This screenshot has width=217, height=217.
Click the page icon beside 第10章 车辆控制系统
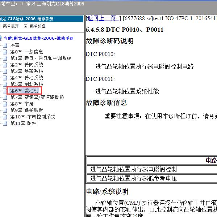pyautogui.click(x=5, y=117)
